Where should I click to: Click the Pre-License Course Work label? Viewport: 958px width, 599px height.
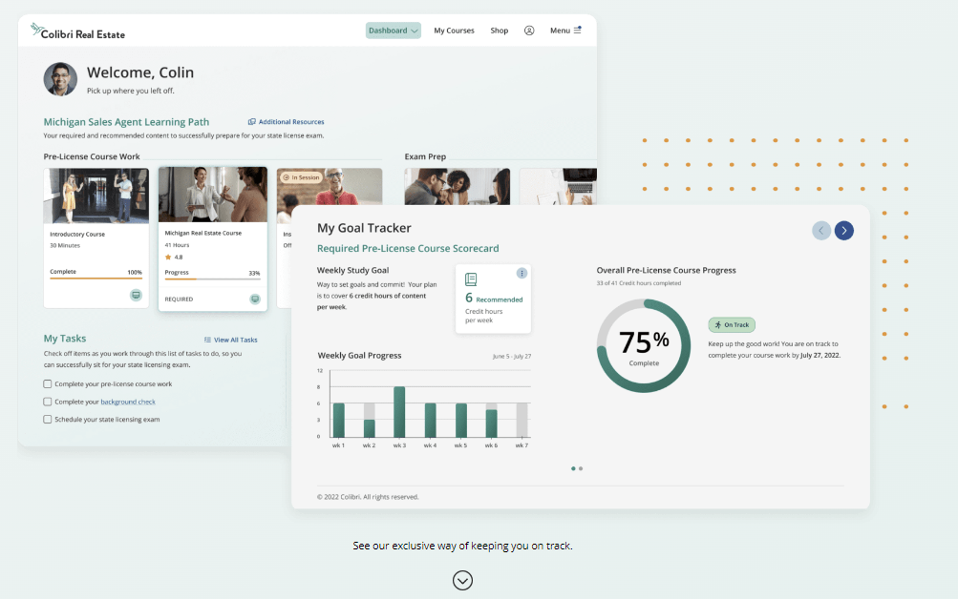92,156
